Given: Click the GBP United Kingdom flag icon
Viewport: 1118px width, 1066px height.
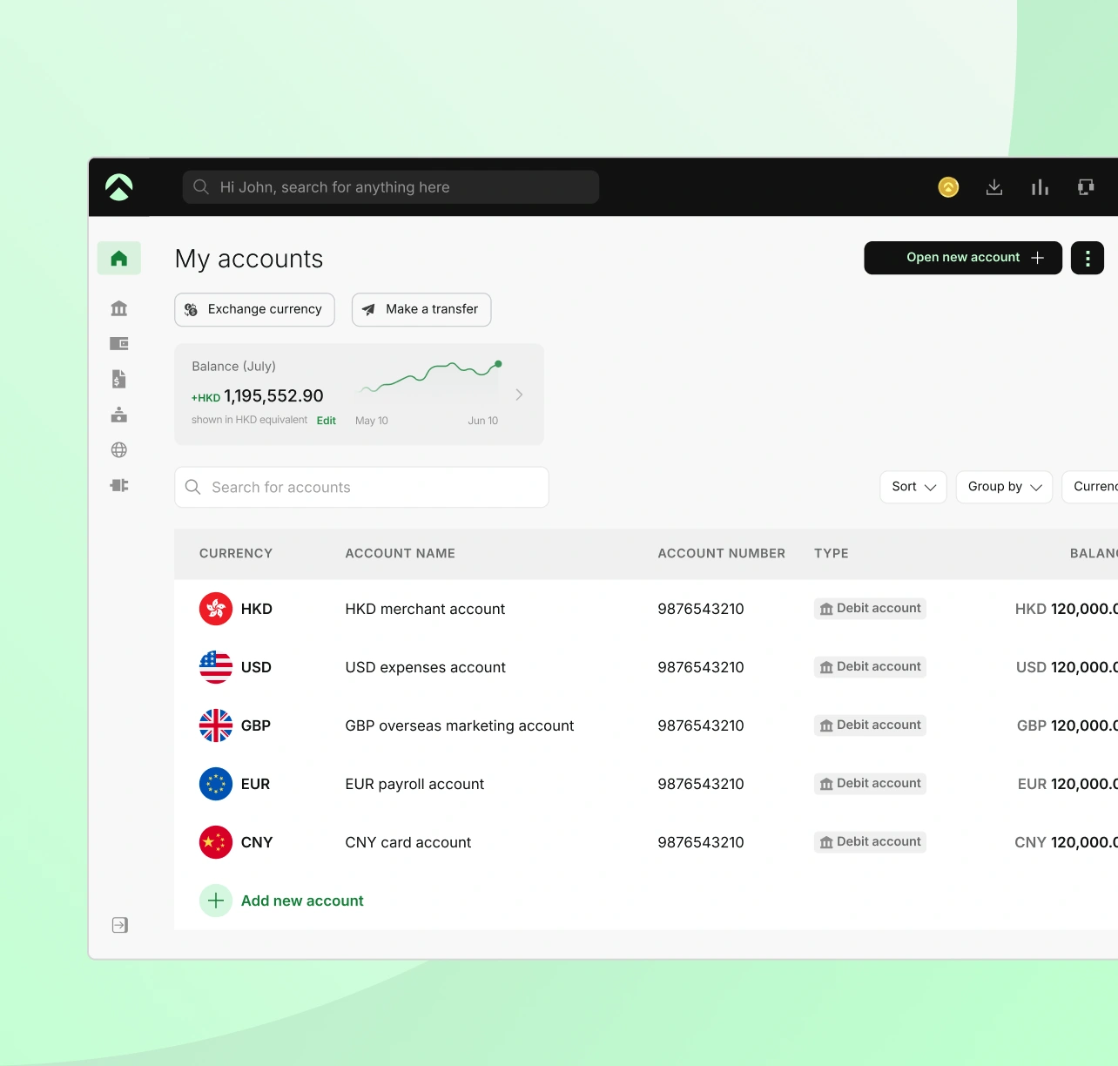Looking at the screenshot, I should 216,725.
